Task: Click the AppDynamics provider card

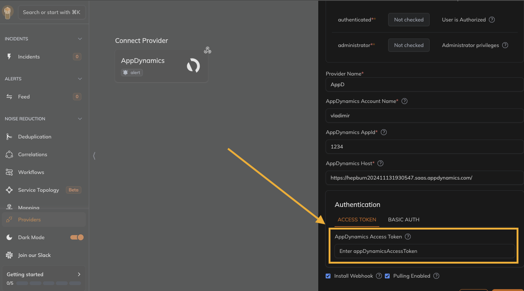Action: (161, 66)
